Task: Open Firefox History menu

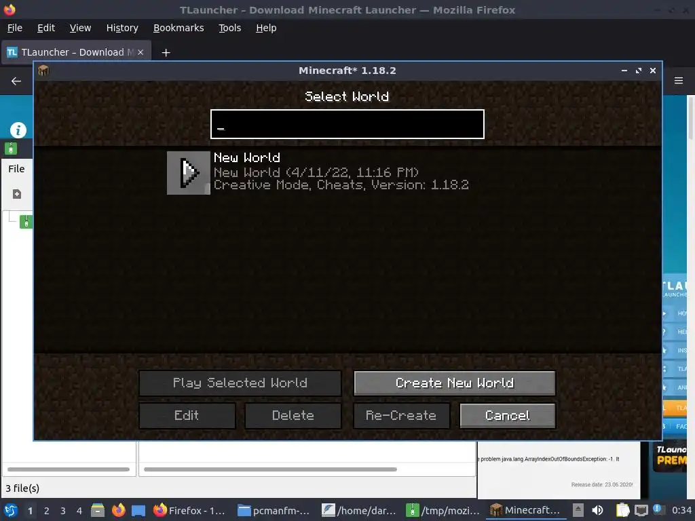Action: coord(122,28)
